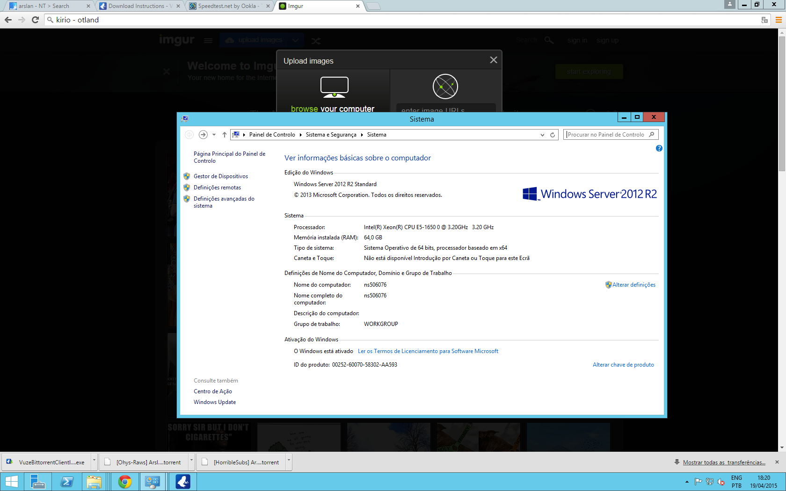Click browser vertical scrollbar thumb
This screenshot has height=491, width=786.
782,103
